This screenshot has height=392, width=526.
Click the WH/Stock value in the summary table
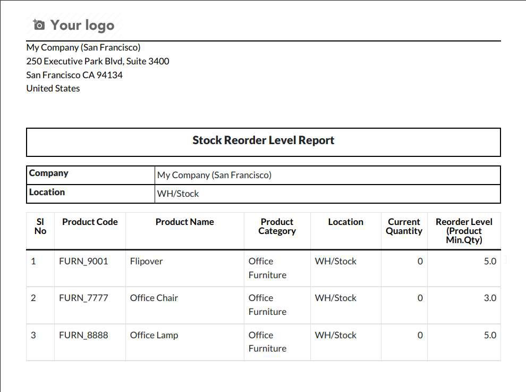[178, 194]
